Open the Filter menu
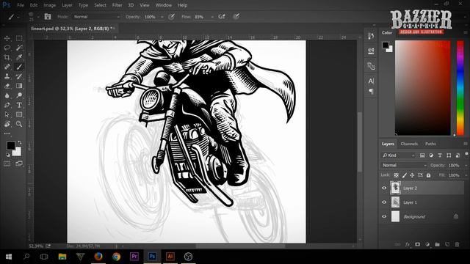Viewport: 470px width, 264px height. [x=117, y=5]
